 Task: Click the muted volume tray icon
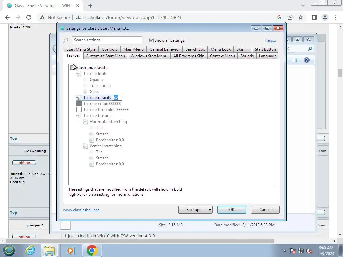pos(309,251)
